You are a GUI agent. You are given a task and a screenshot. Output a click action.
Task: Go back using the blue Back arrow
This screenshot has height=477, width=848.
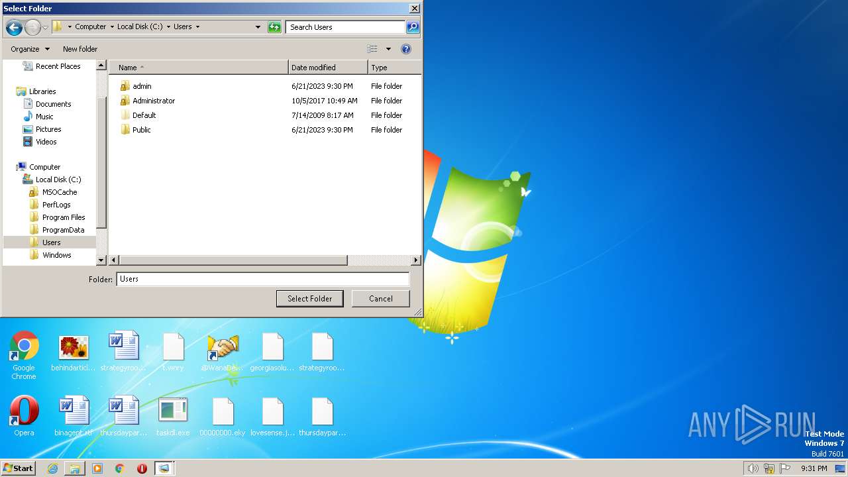(14, 27)
